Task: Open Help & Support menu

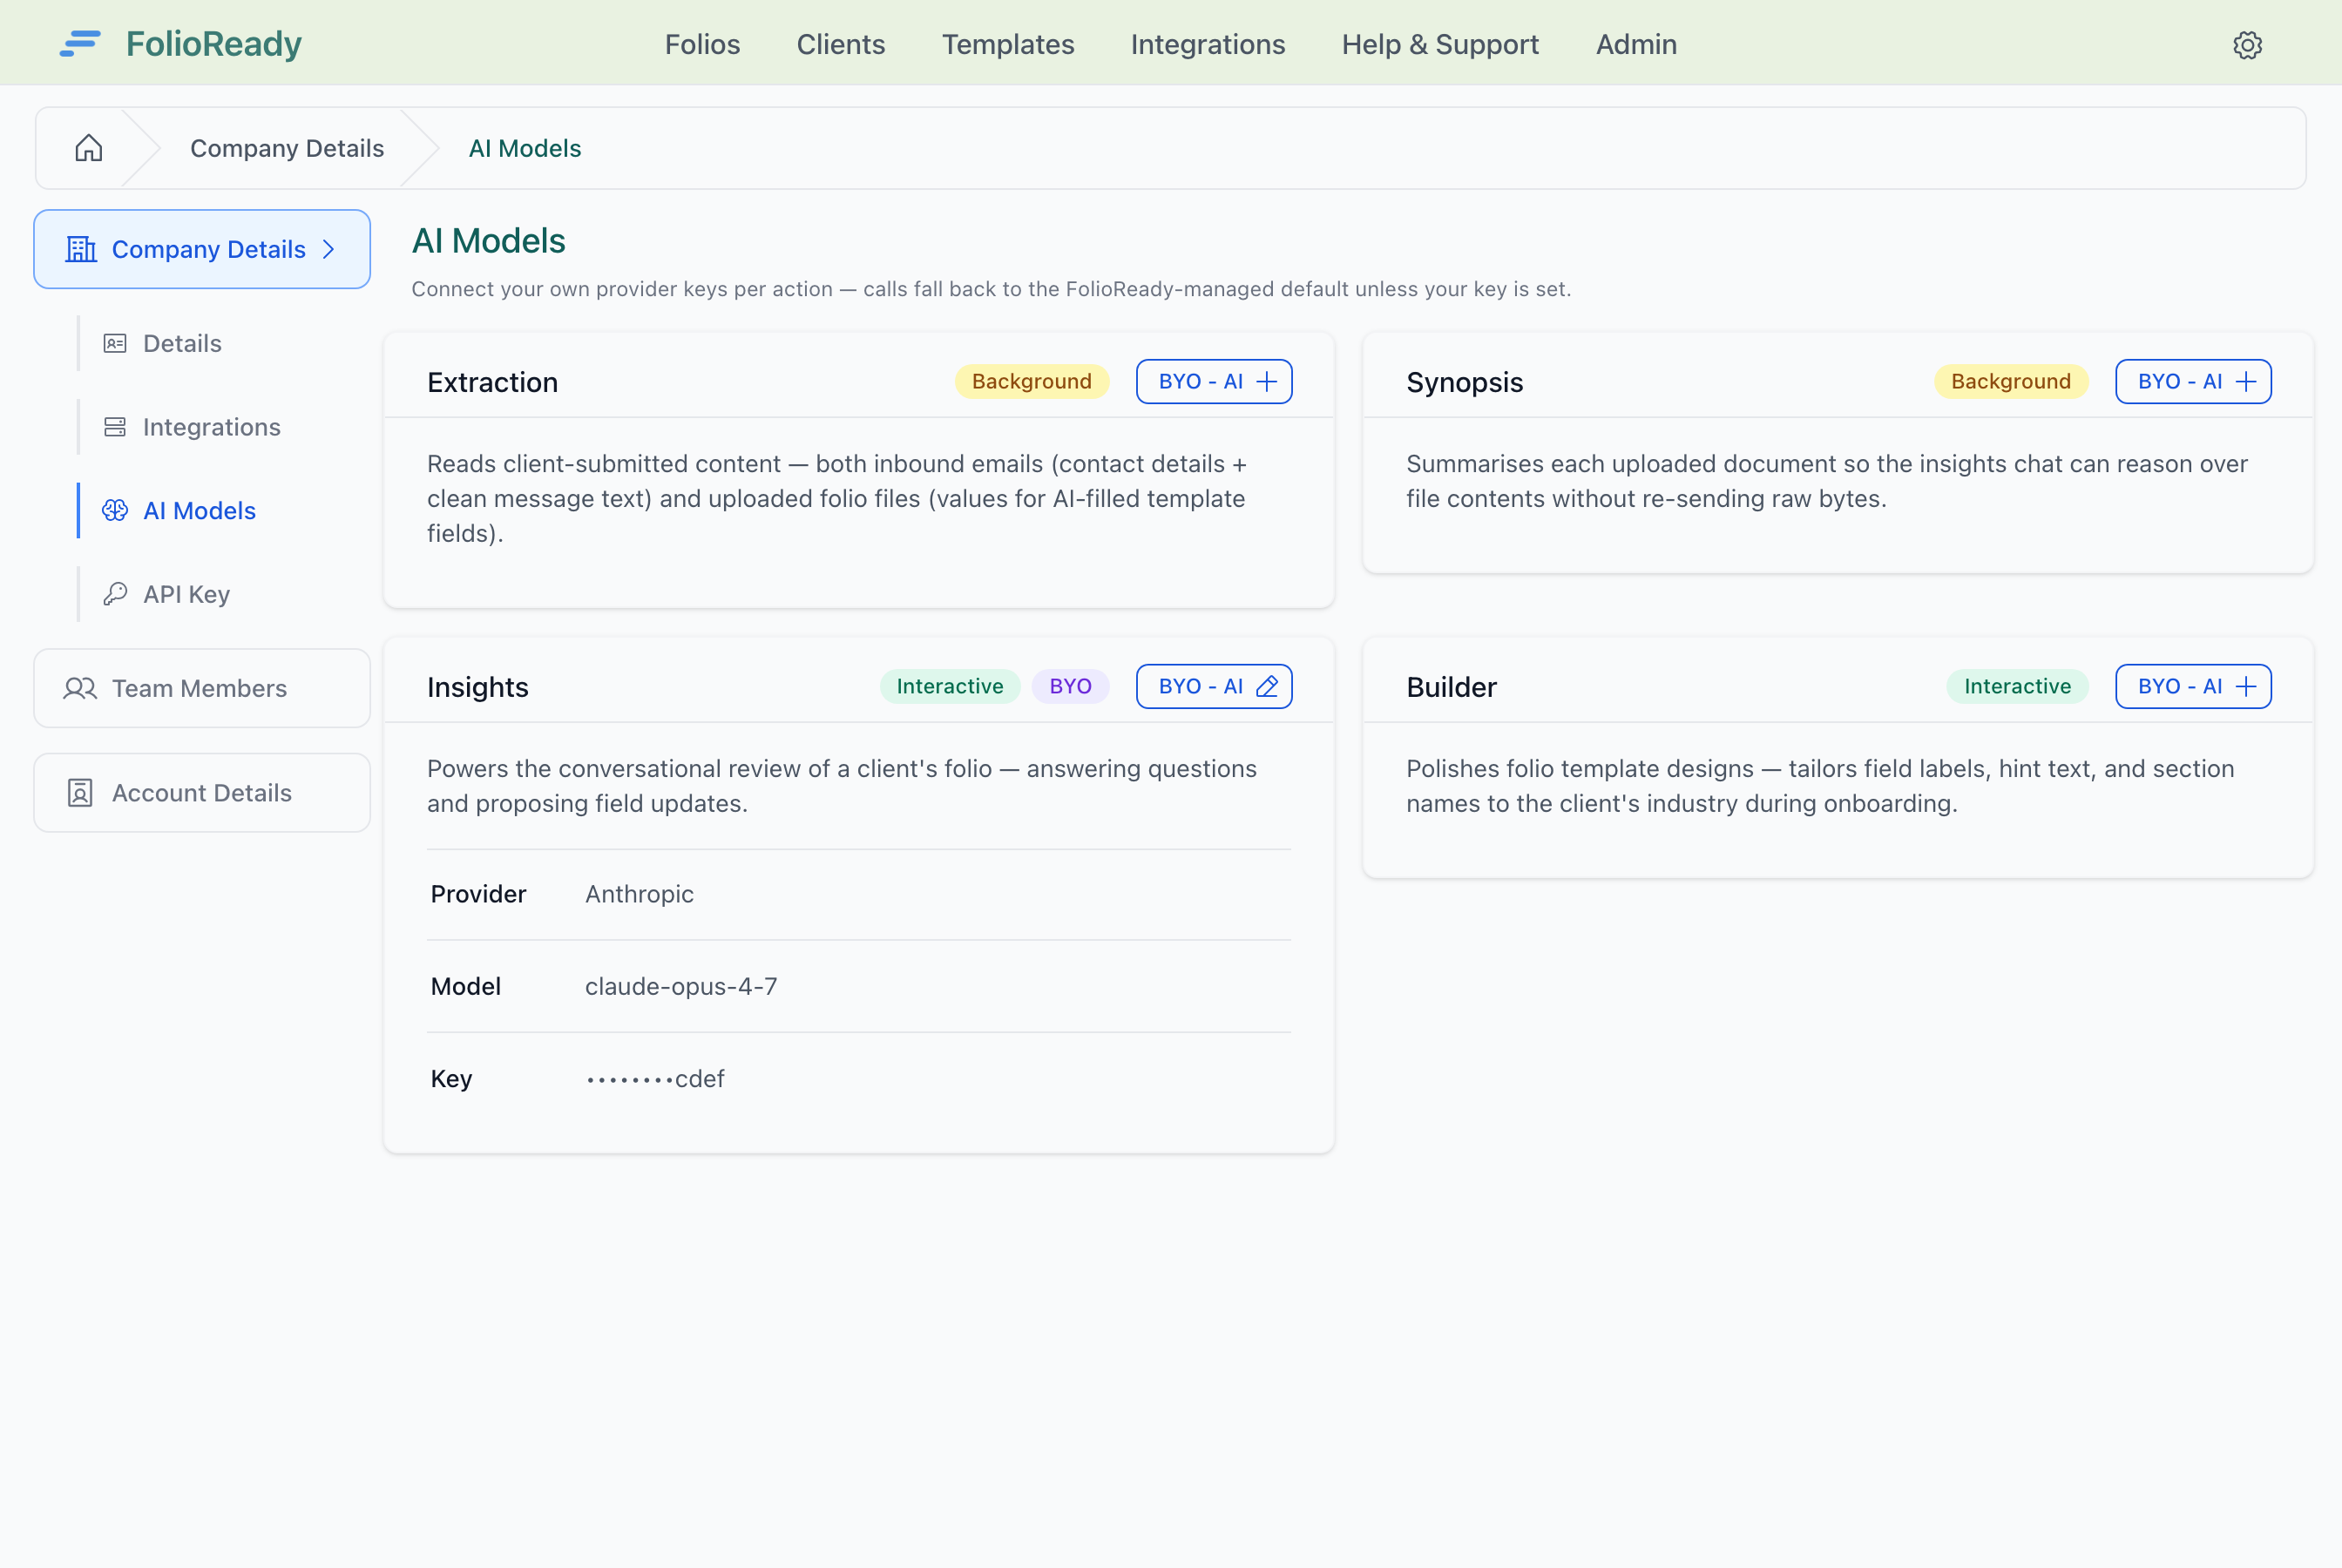Action: click(x=1440, y=44)
